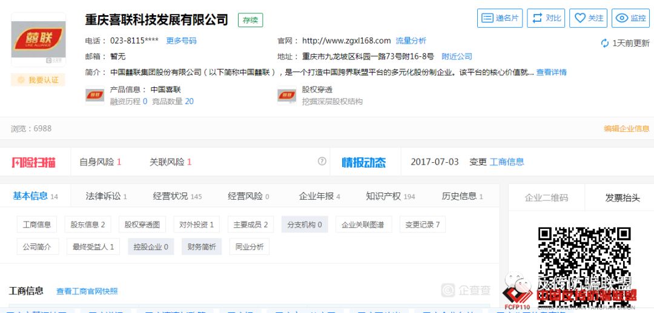654x313 pixels.
Task: Switch to the 企业年报 tab
Action: coord(320,196)
